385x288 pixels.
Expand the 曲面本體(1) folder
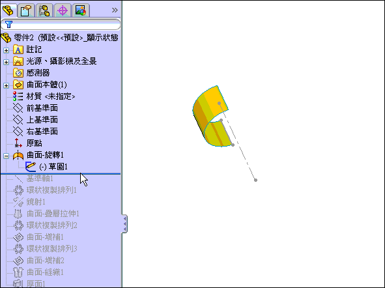click(x=6, y=86)
